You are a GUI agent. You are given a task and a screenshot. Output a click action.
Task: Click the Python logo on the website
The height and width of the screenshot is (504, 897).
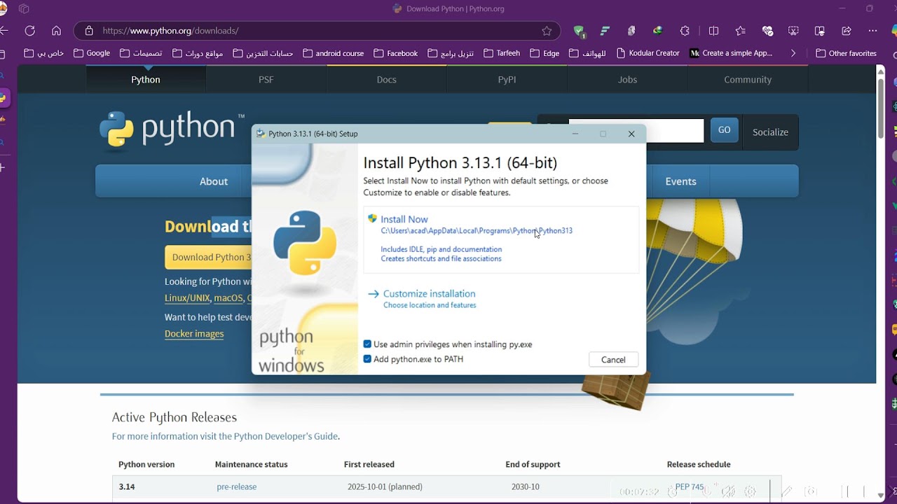(171, 130)
